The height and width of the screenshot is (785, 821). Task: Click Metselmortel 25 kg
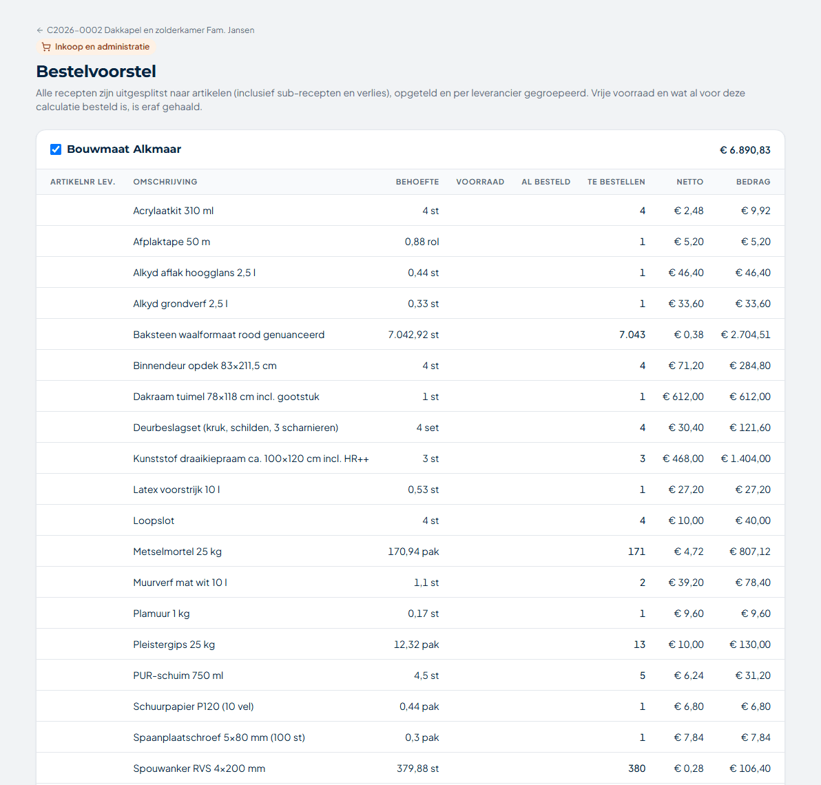tap(178, 552)
